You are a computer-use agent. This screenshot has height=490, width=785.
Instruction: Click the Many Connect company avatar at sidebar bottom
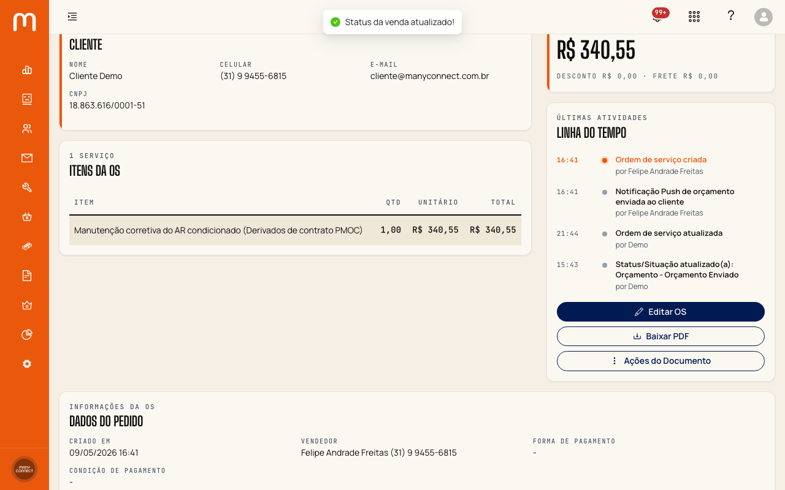25,469
